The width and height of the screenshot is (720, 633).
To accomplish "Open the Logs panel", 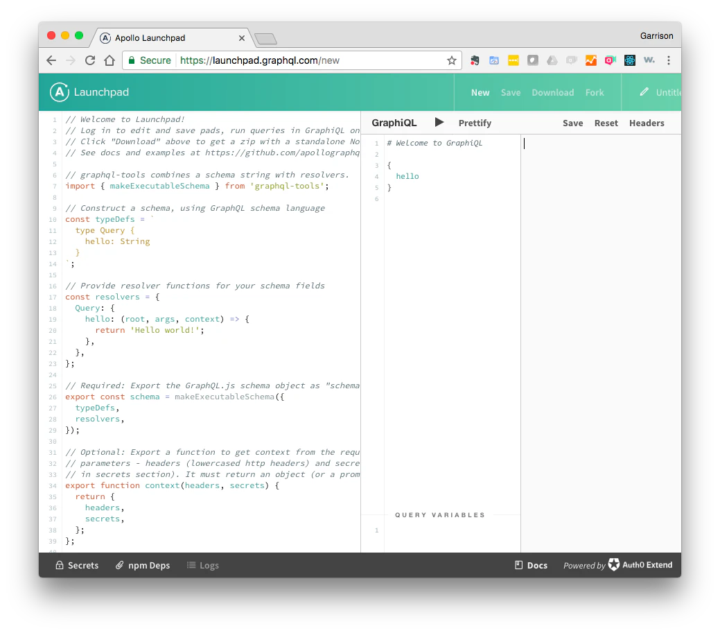I will click(202, 565).
